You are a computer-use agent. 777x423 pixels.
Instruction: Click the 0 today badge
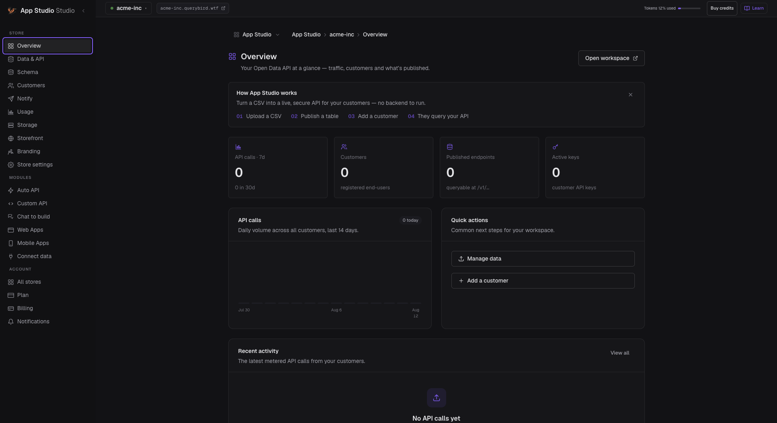[411, 220]
